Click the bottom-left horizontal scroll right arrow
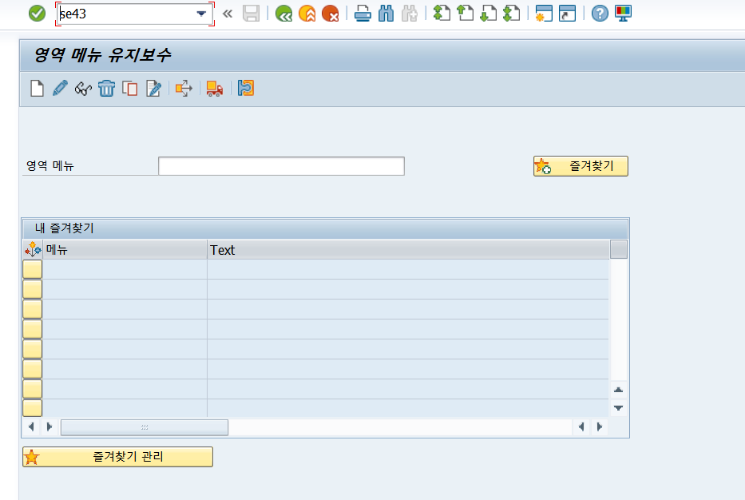Image resolution: width=745 pixels, height=500 pixels. click(50, 427)
